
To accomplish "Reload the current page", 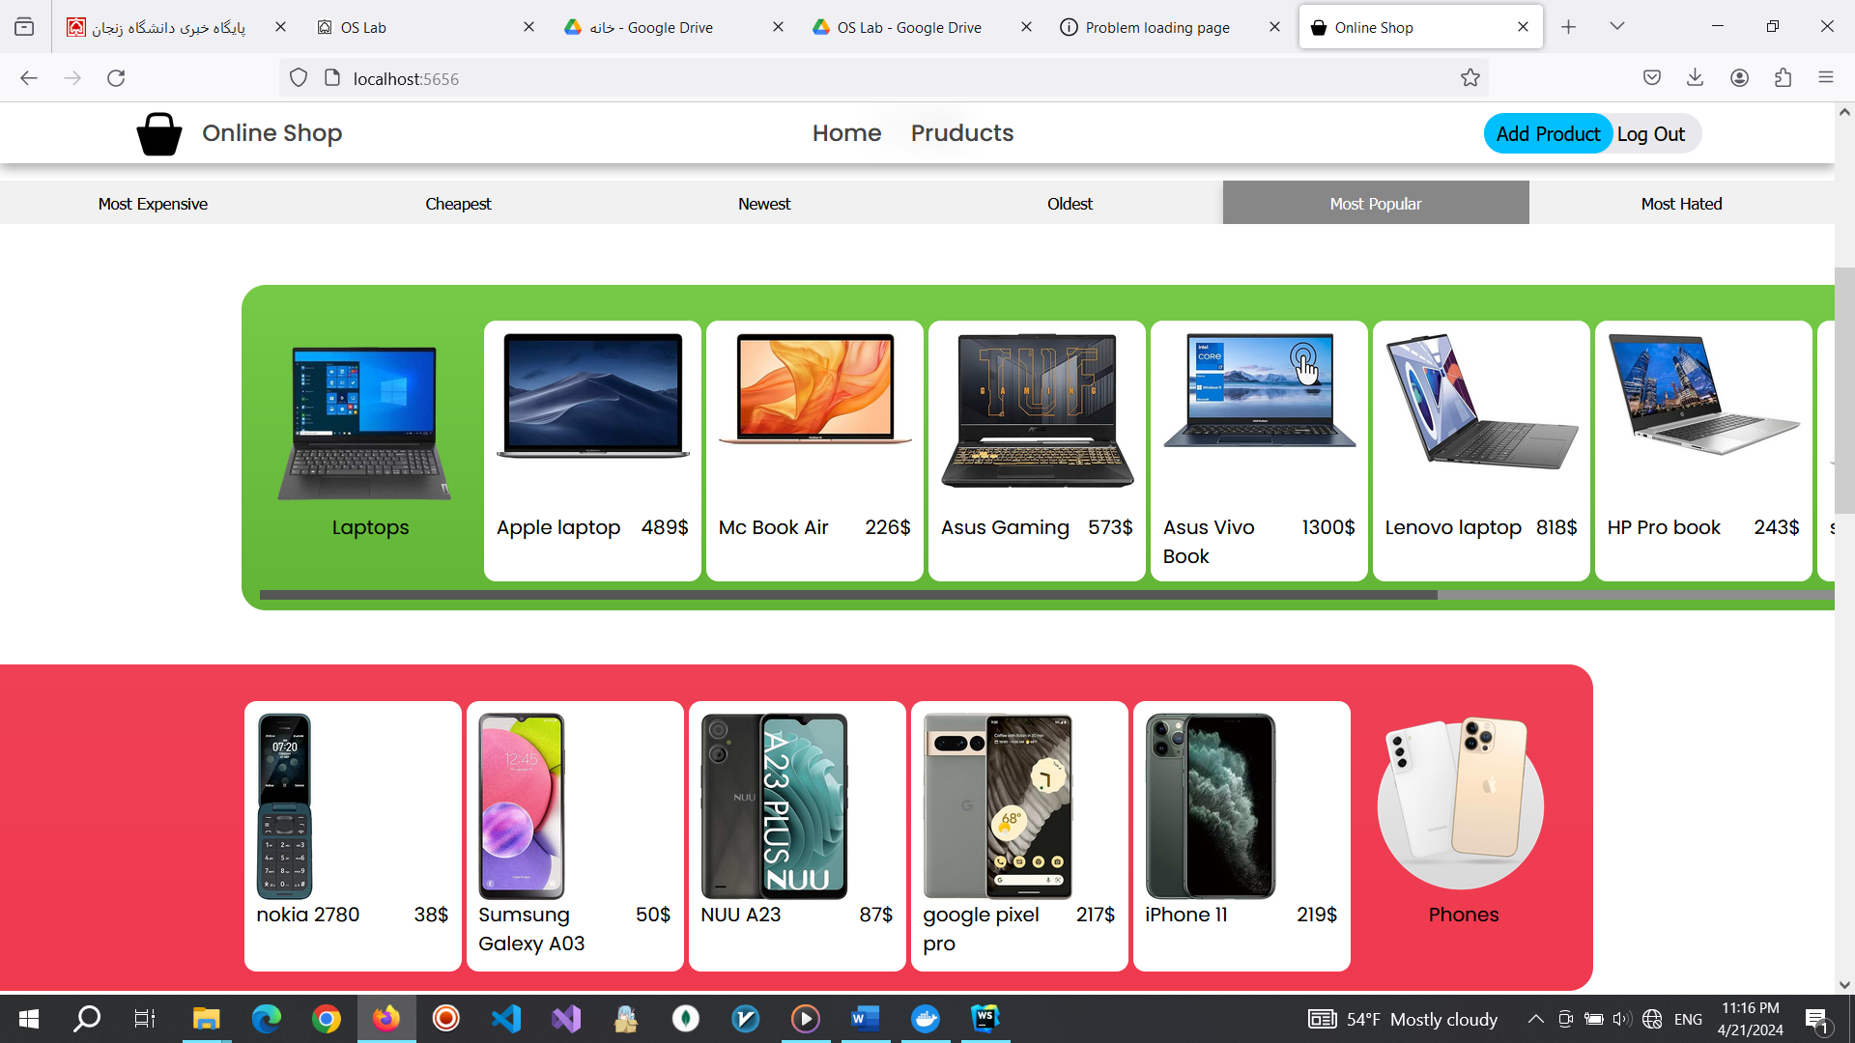I will pyautogui.click(x=116, y=78).
